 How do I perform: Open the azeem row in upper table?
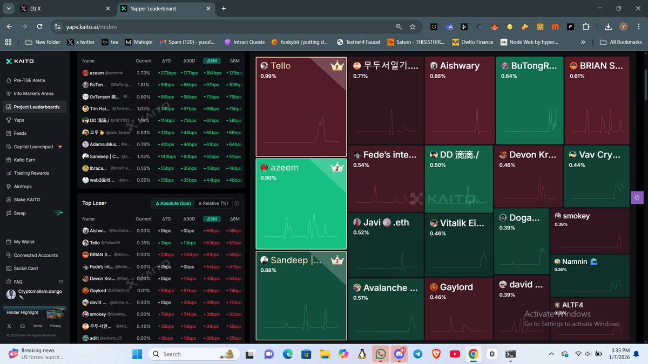[161, 73]
